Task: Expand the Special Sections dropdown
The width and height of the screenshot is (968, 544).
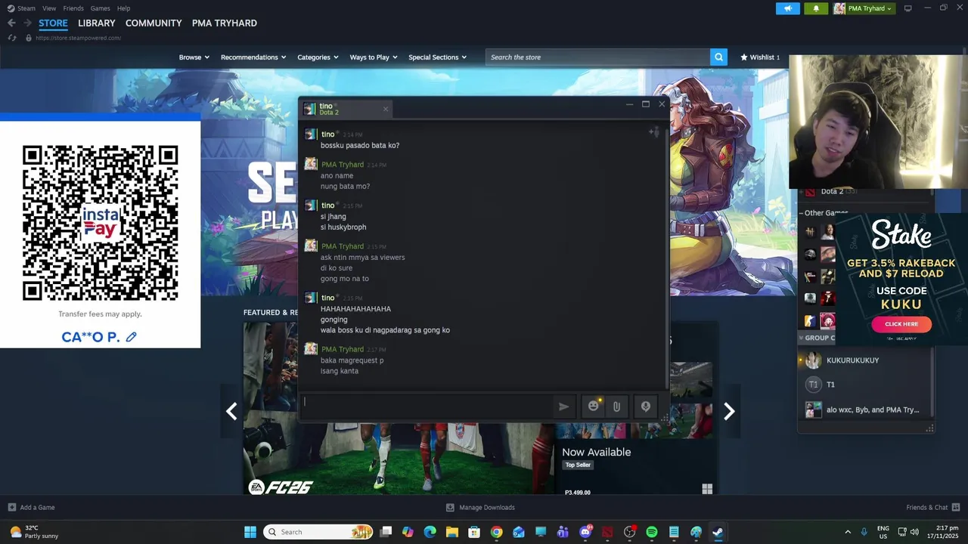Action: (438, 57)
